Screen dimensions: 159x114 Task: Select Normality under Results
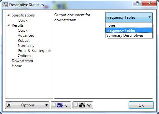pyautogui.click(x=26, y=46)
